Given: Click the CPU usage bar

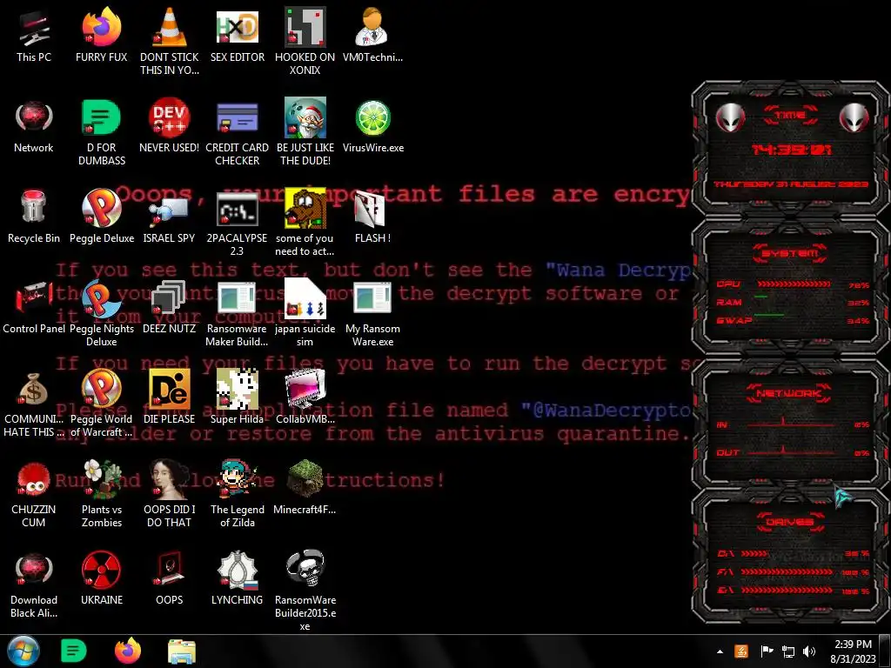Looking at the screenshot, I should click(794, 284).
